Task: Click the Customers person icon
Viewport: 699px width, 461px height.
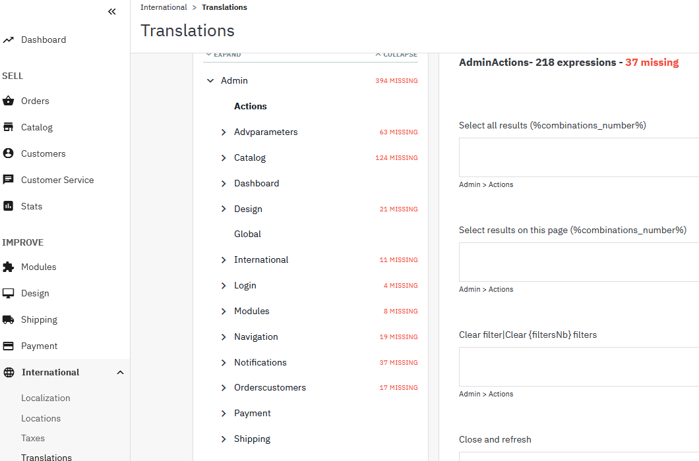Action: (8, 153)
